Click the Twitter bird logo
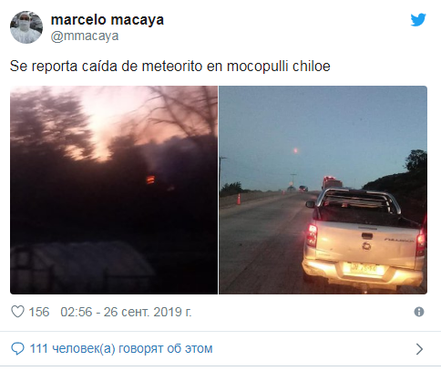The height and width of the screenshot is (371, 441). tap(418, 20)
